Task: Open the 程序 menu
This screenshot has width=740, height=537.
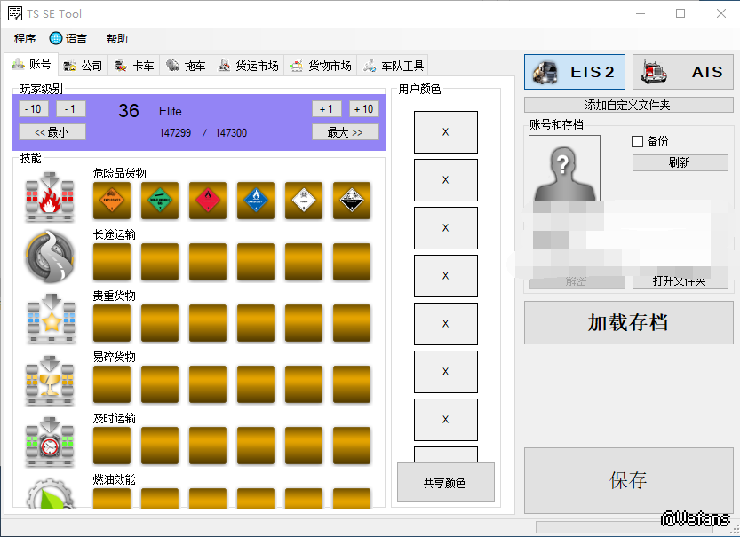Action: click(25, 38)
